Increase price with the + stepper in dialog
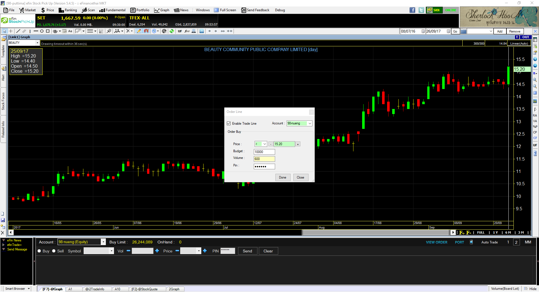This screenshot has height=292, width=539. (298, 144)
